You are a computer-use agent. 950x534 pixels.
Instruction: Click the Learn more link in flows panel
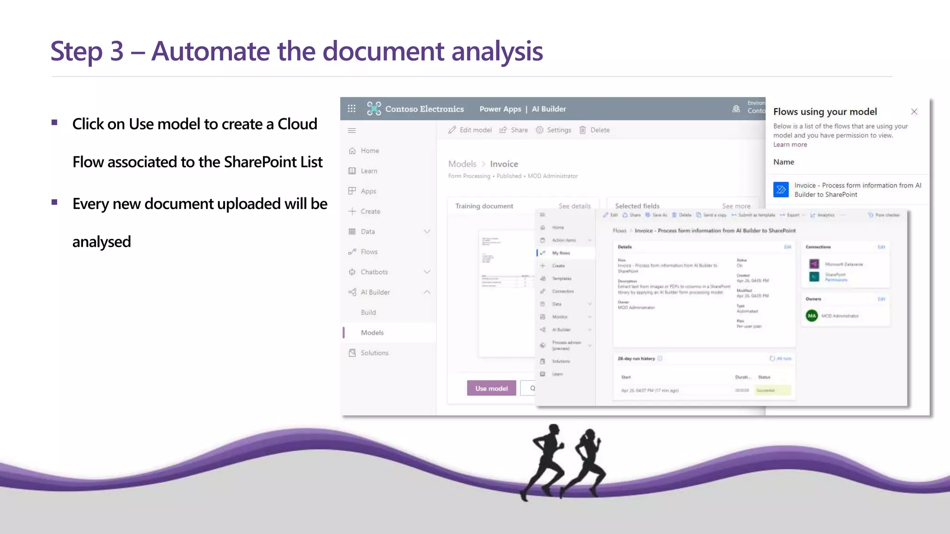pos(790,145)
